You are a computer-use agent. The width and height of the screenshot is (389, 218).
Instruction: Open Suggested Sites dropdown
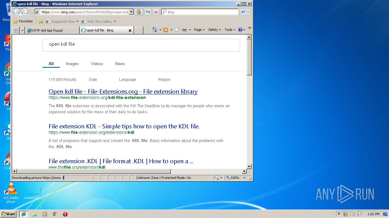pyautogui.click(x=62, y=21)
